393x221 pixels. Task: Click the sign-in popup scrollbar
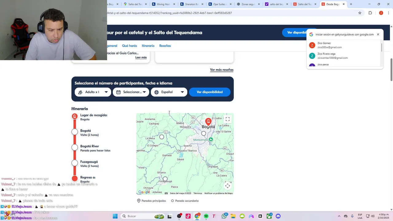pyautogui.click(x=382, y=48)
